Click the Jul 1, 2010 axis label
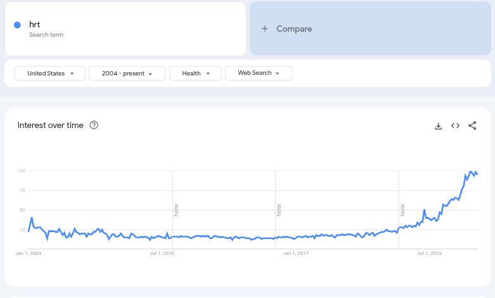Screen dimensions: 495x298 pos(162,253)
